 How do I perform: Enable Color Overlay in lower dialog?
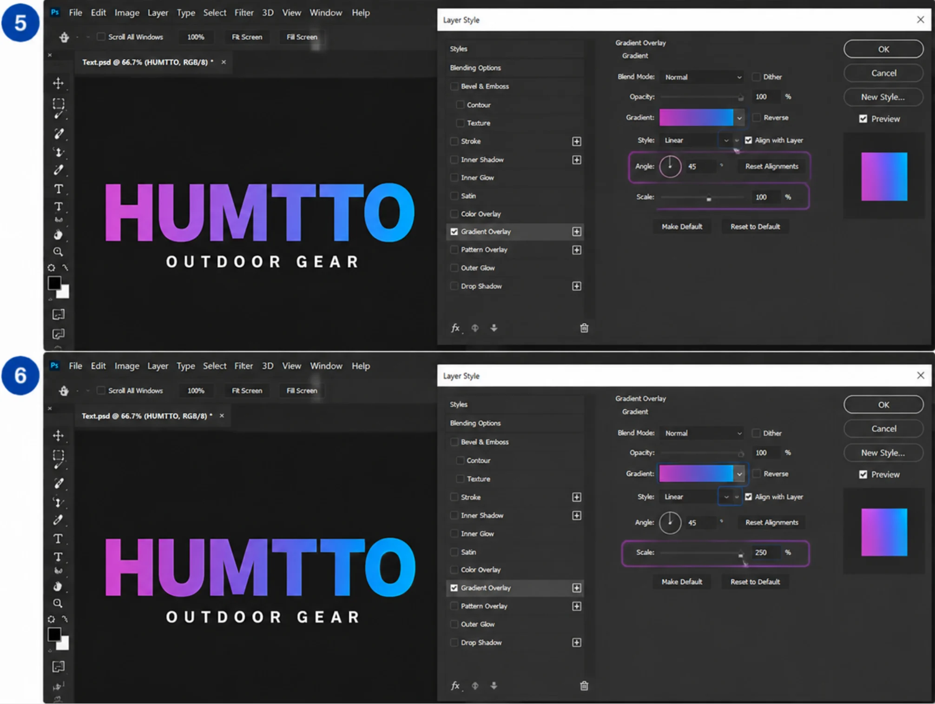pyautogui.click(x=454, y=570)
